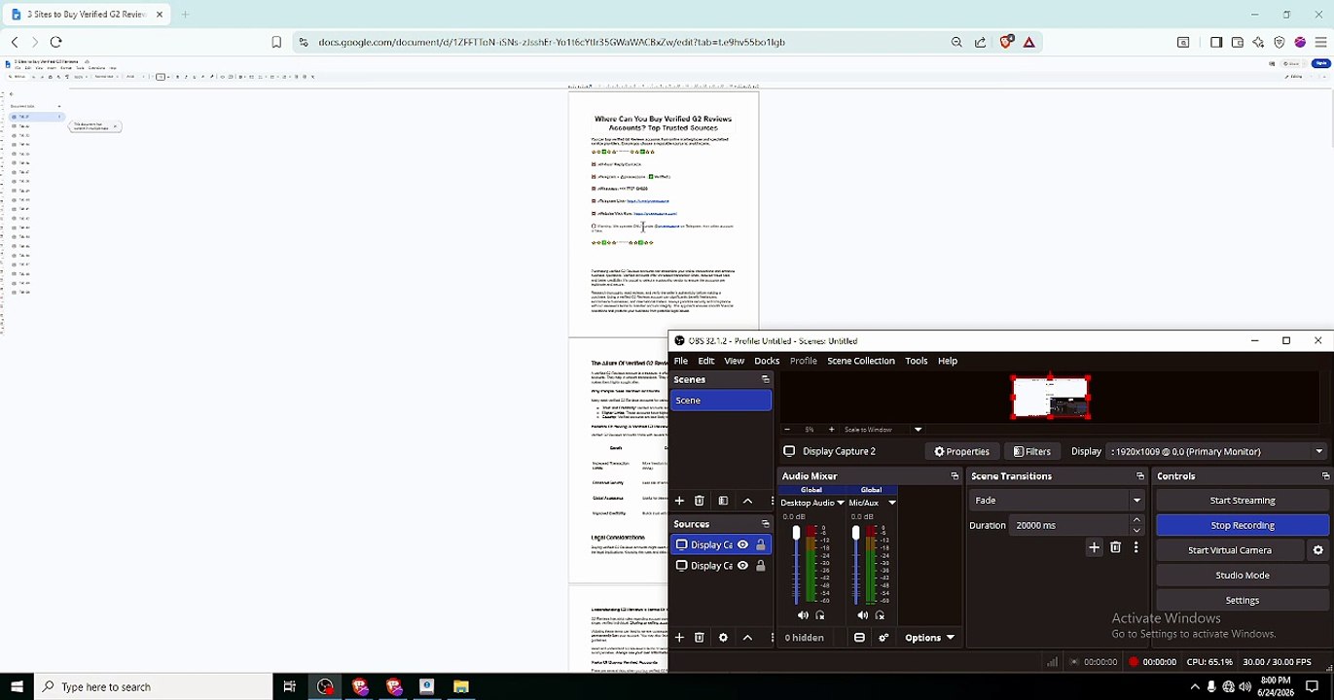Open source Properties button in the toolbar
This screenshot has width=1334, height=700.
[x=961, y=451]
